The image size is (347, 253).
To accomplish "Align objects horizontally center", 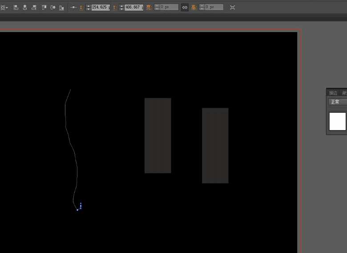I will (25, 8).
